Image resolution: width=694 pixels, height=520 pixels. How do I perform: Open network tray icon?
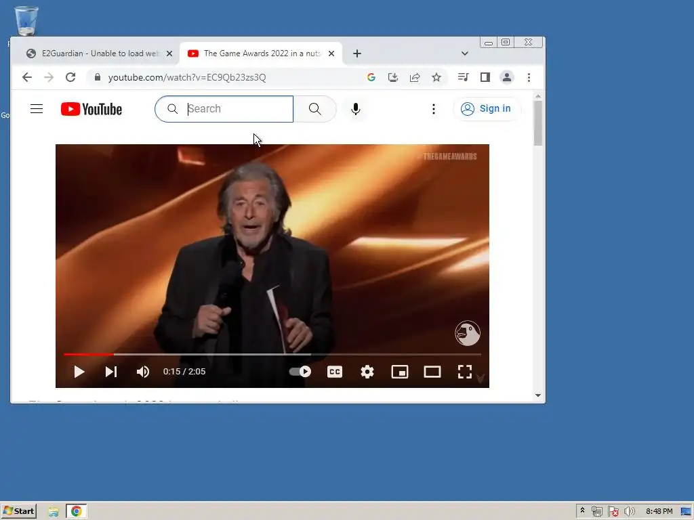[596, 512]
